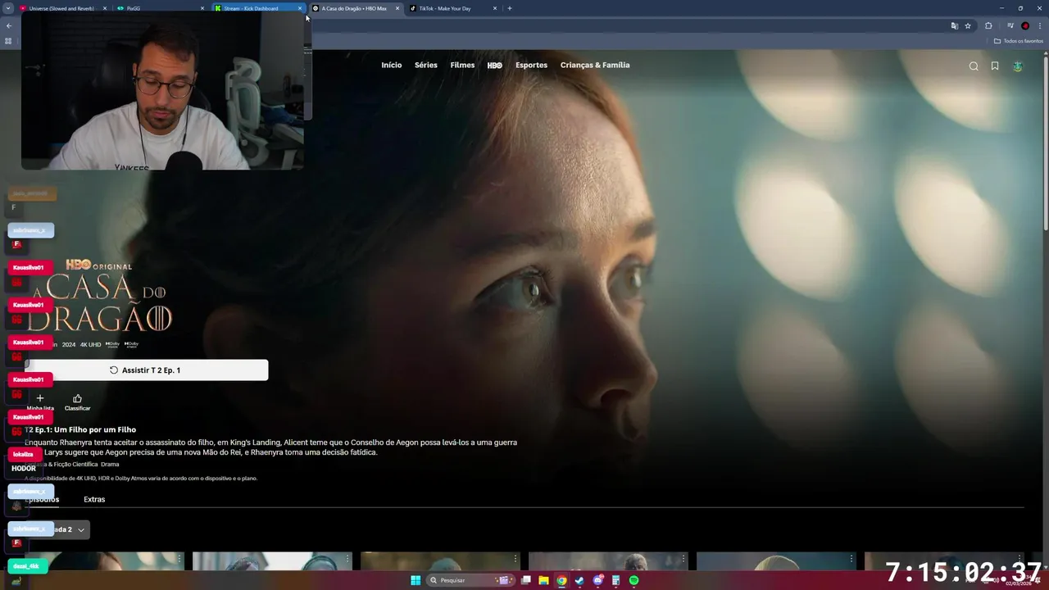Open the Chrome translate icon in address bar
The width and height of the screenshot is (1049, 590).
(954, 26)
